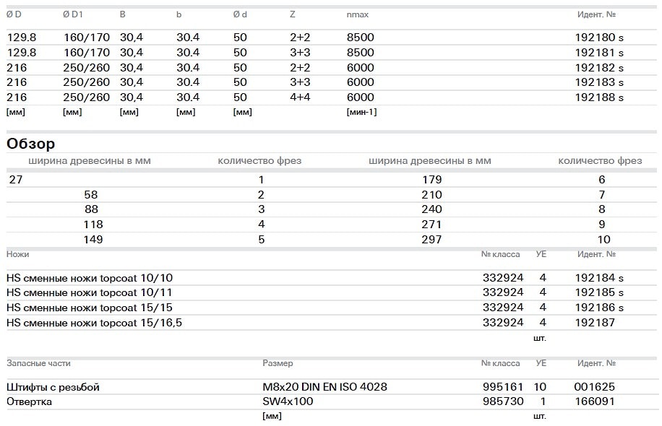Viewport: 662px width, 426px height.
Task: Click spare part ident number 001625
Action: tap(594, 387)
